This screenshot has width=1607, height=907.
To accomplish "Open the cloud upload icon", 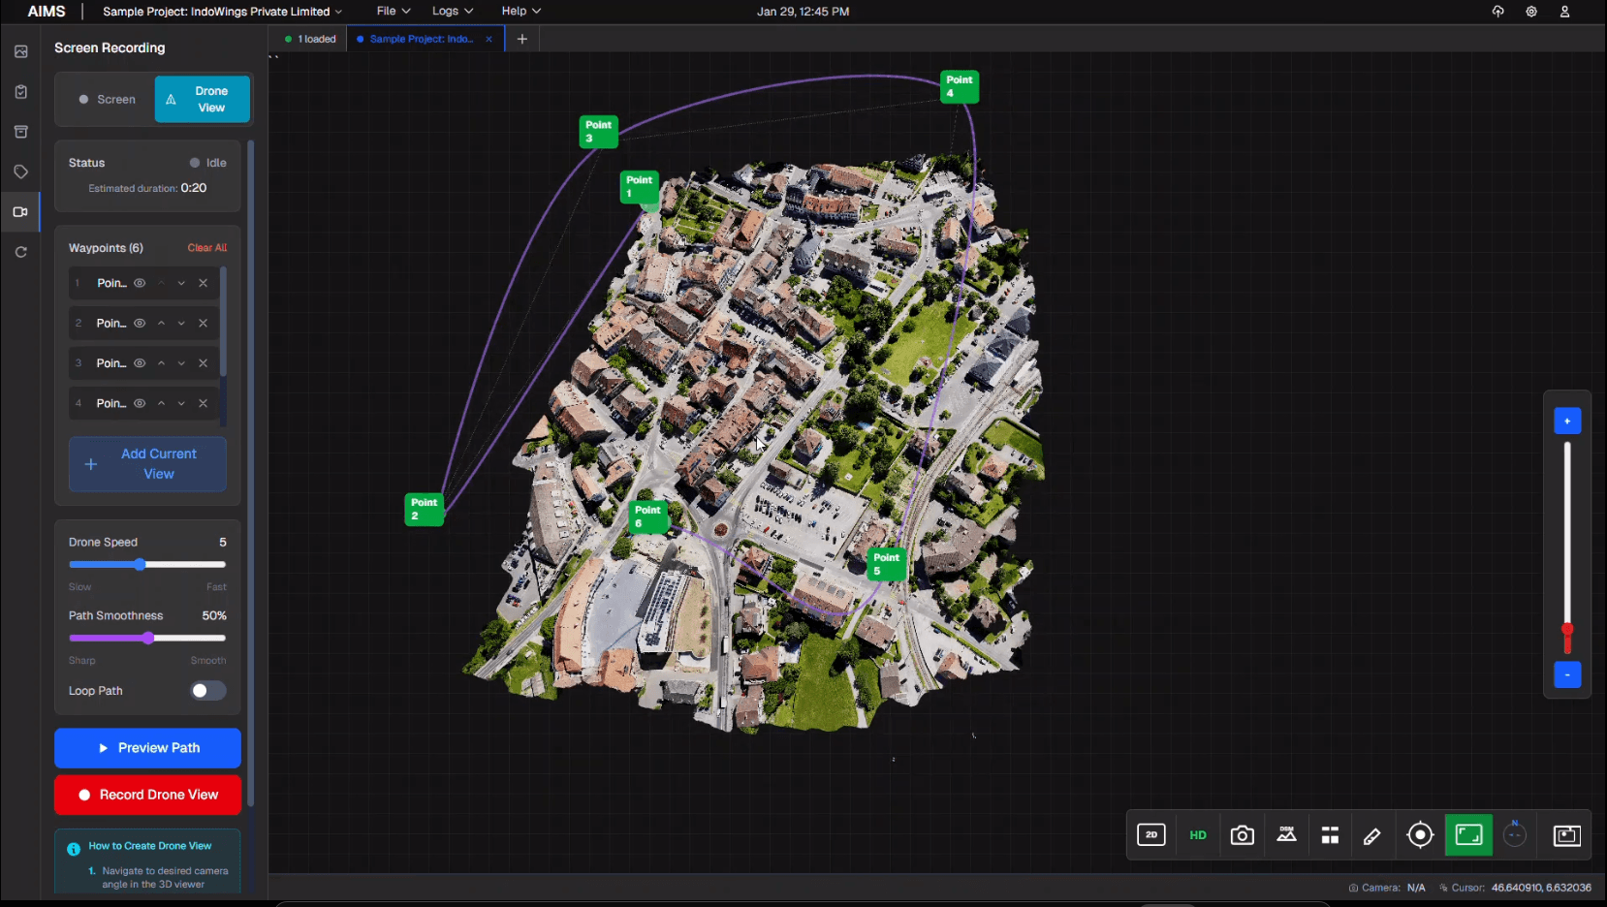I will [1497, 12].
